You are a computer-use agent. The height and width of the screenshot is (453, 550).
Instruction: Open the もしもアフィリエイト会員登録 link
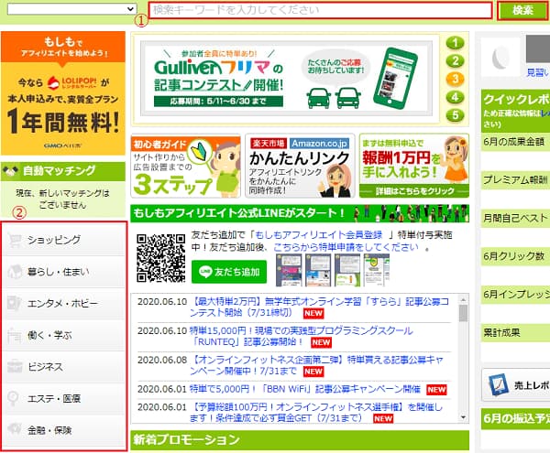[318, 235]
